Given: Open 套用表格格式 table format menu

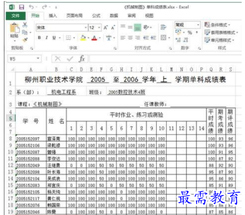Looking at the screenshot, I should [x=221, y=33].
